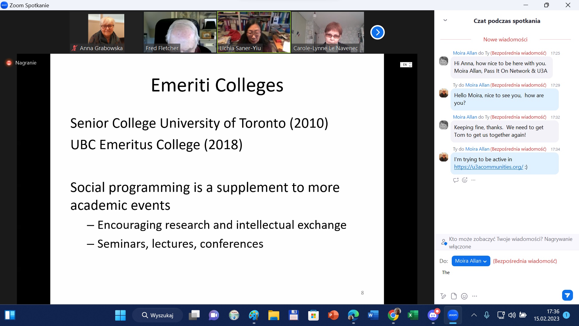Click Moira Allan's name in 17:34 message header
The width and height of the screenshot is (579, 326).
477,149
